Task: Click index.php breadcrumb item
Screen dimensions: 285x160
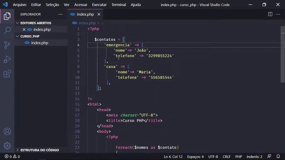Action: click(87, 23)
